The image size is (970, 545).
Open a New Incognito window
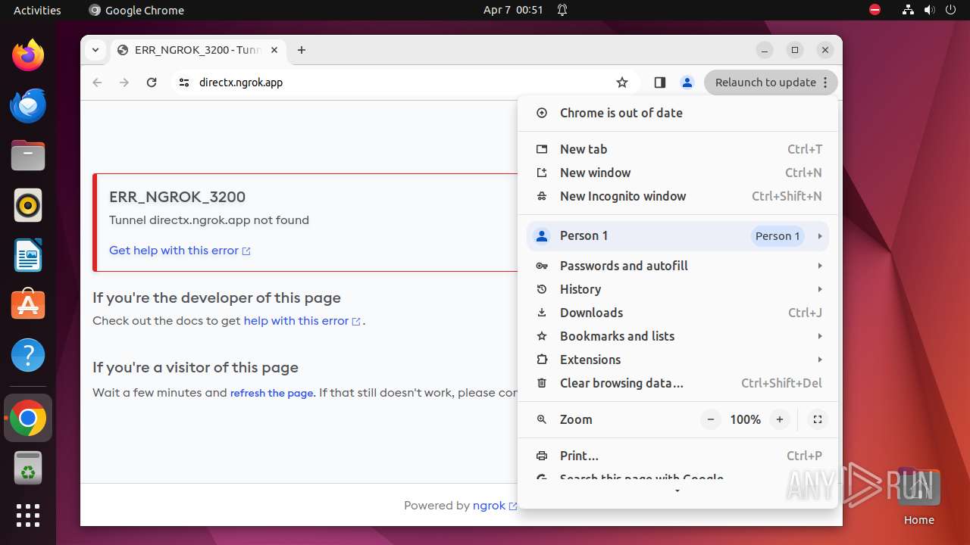[x=677, y=196]
